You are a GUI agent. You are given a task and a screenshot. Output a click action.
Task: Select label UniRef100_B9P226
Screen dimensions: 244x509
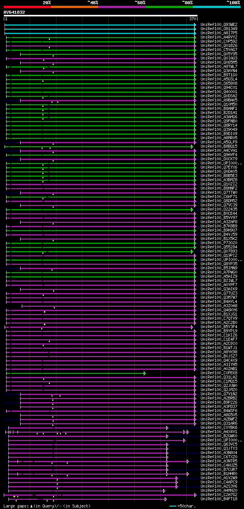219,403
